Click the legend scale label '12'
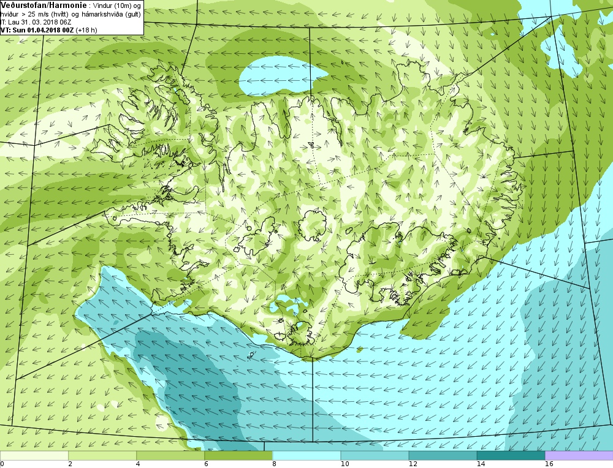 point(413,464)
